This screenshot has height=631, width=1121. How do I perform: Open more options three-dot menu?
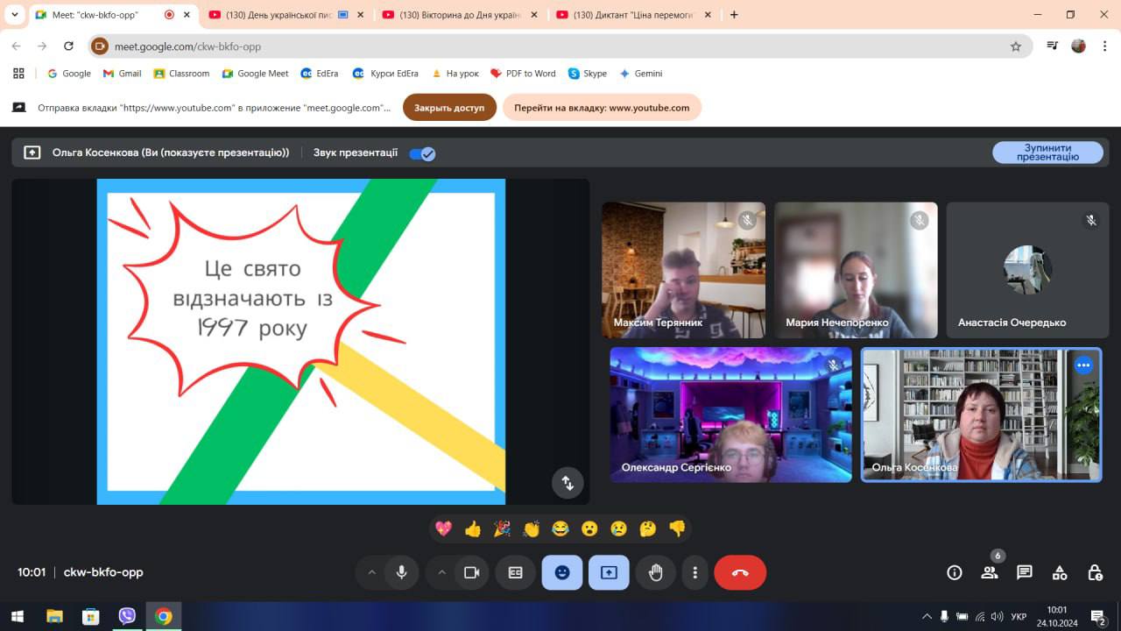click(694, 572)
